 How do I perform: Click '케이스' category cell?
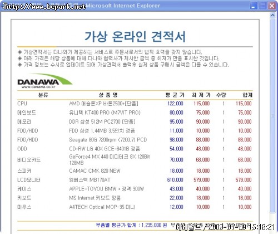point(24,189)
